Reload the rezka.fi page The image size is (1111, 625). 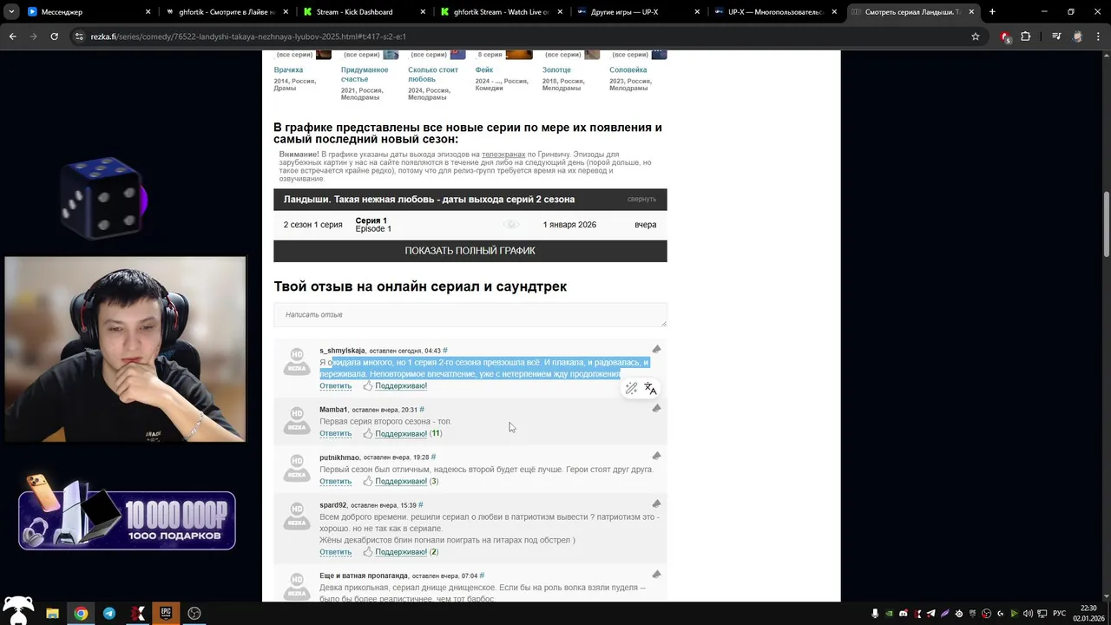(x=54, y=36)
